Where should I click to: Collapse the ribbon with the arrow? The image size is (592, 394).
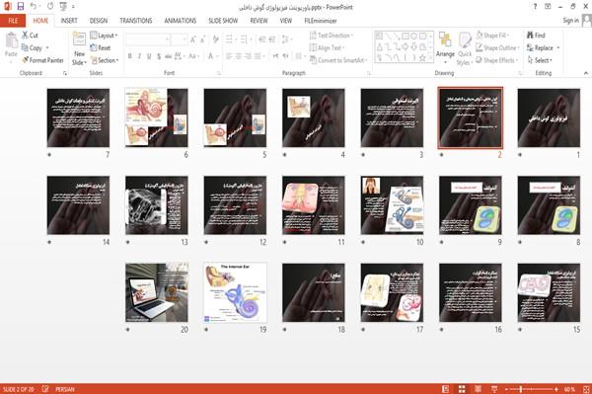(586, 73)
